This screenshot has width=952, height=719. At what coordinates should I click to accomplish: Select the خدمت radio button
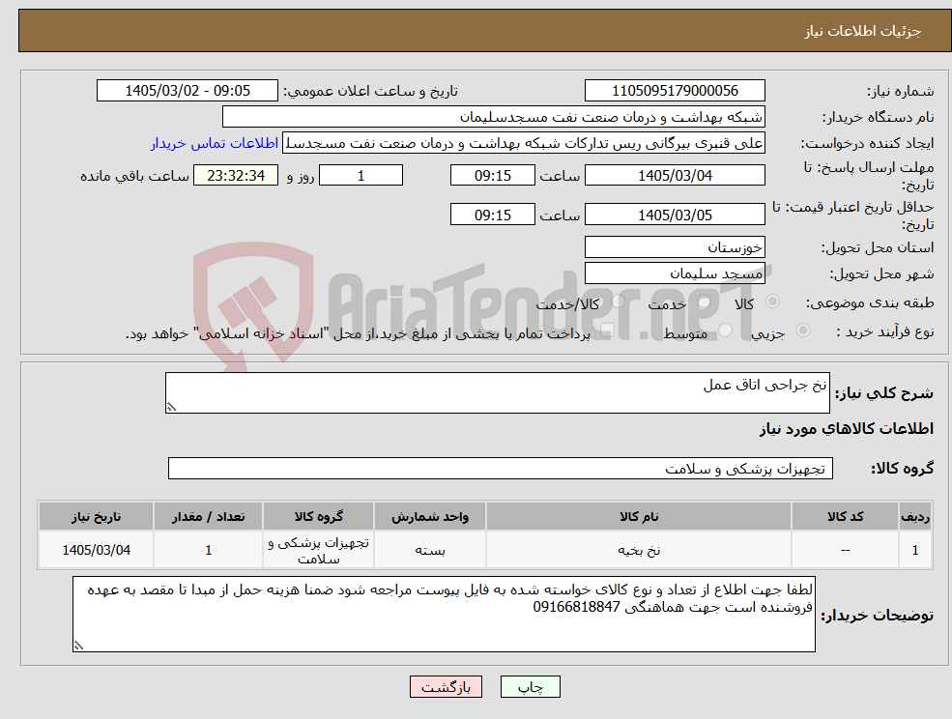(705, 302)
